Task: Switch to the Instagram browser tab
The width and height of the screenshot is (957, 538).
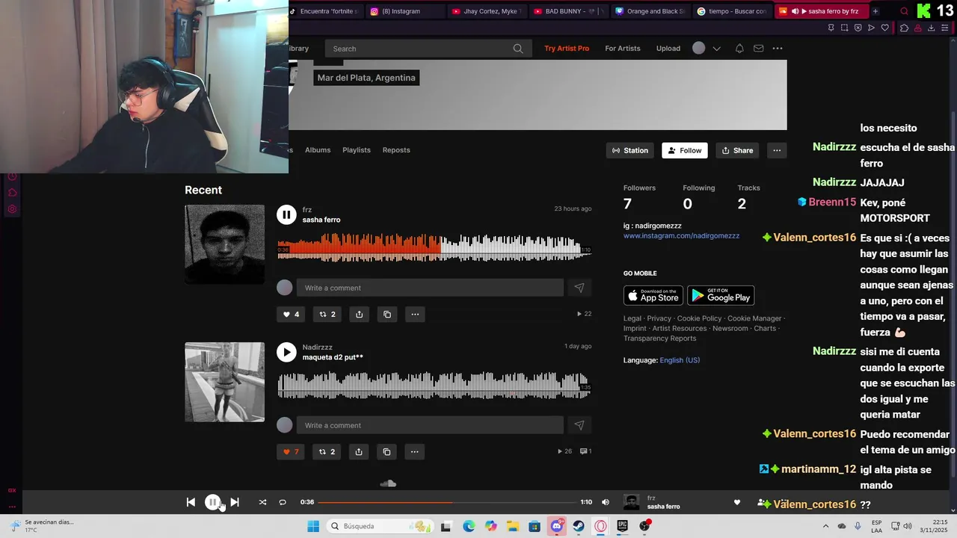Action: click(x=406, y=11)
